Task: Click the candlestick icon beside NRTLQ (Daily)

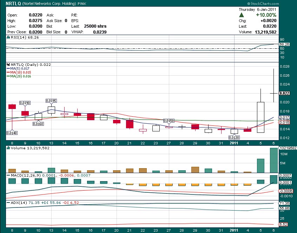Action: point(8,64)
